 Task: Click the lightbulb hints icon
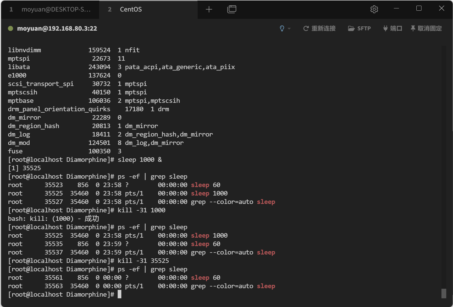tap(282, 28)
